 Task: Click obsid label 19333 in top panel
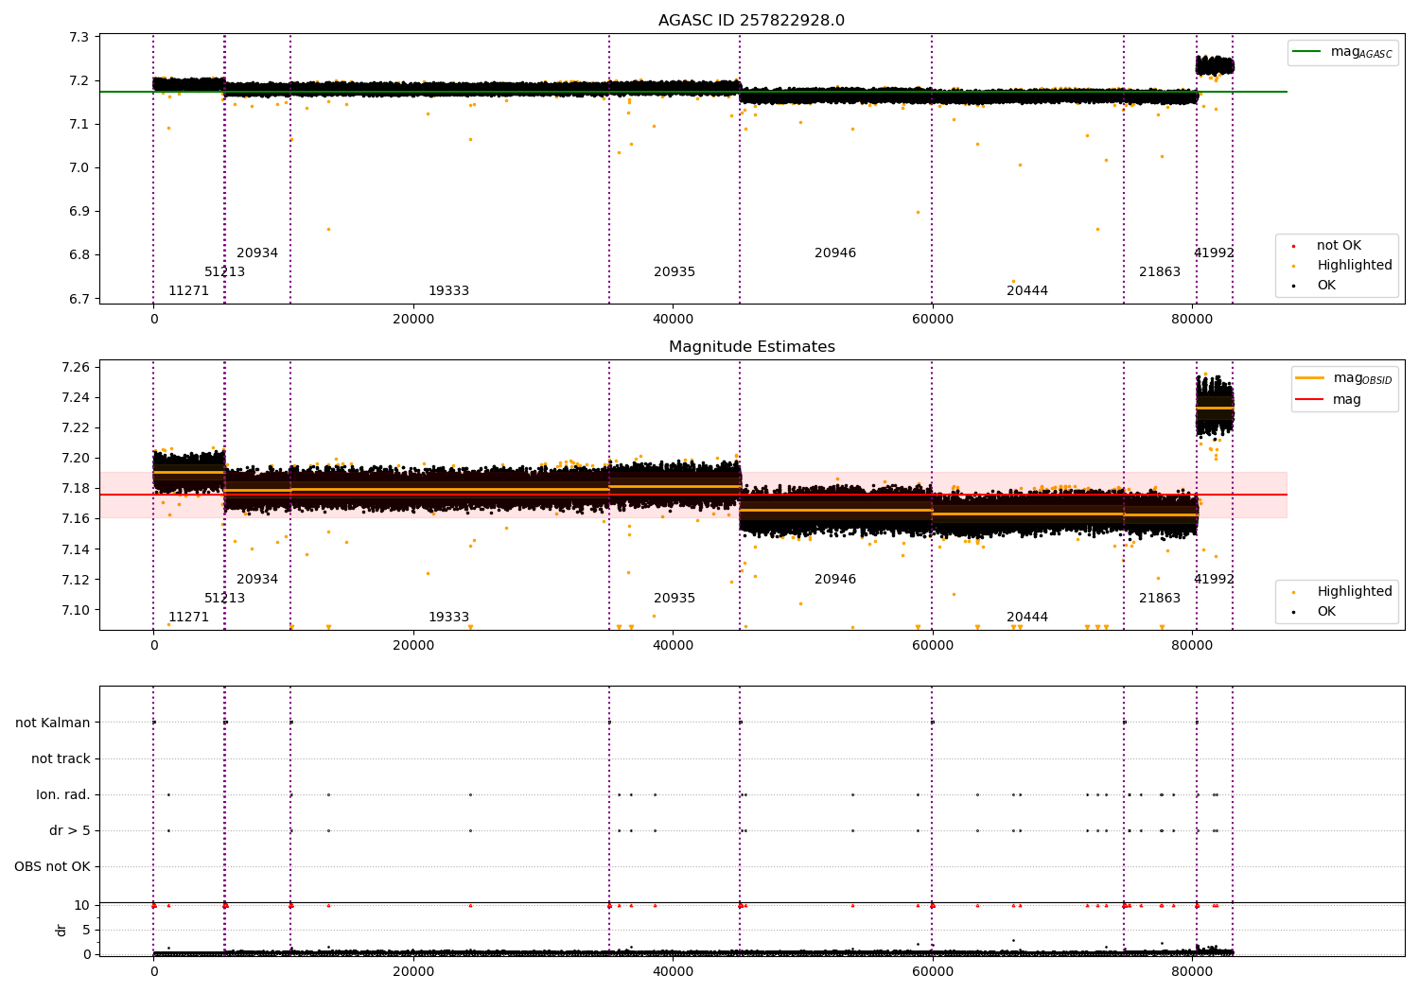point(448,291)
